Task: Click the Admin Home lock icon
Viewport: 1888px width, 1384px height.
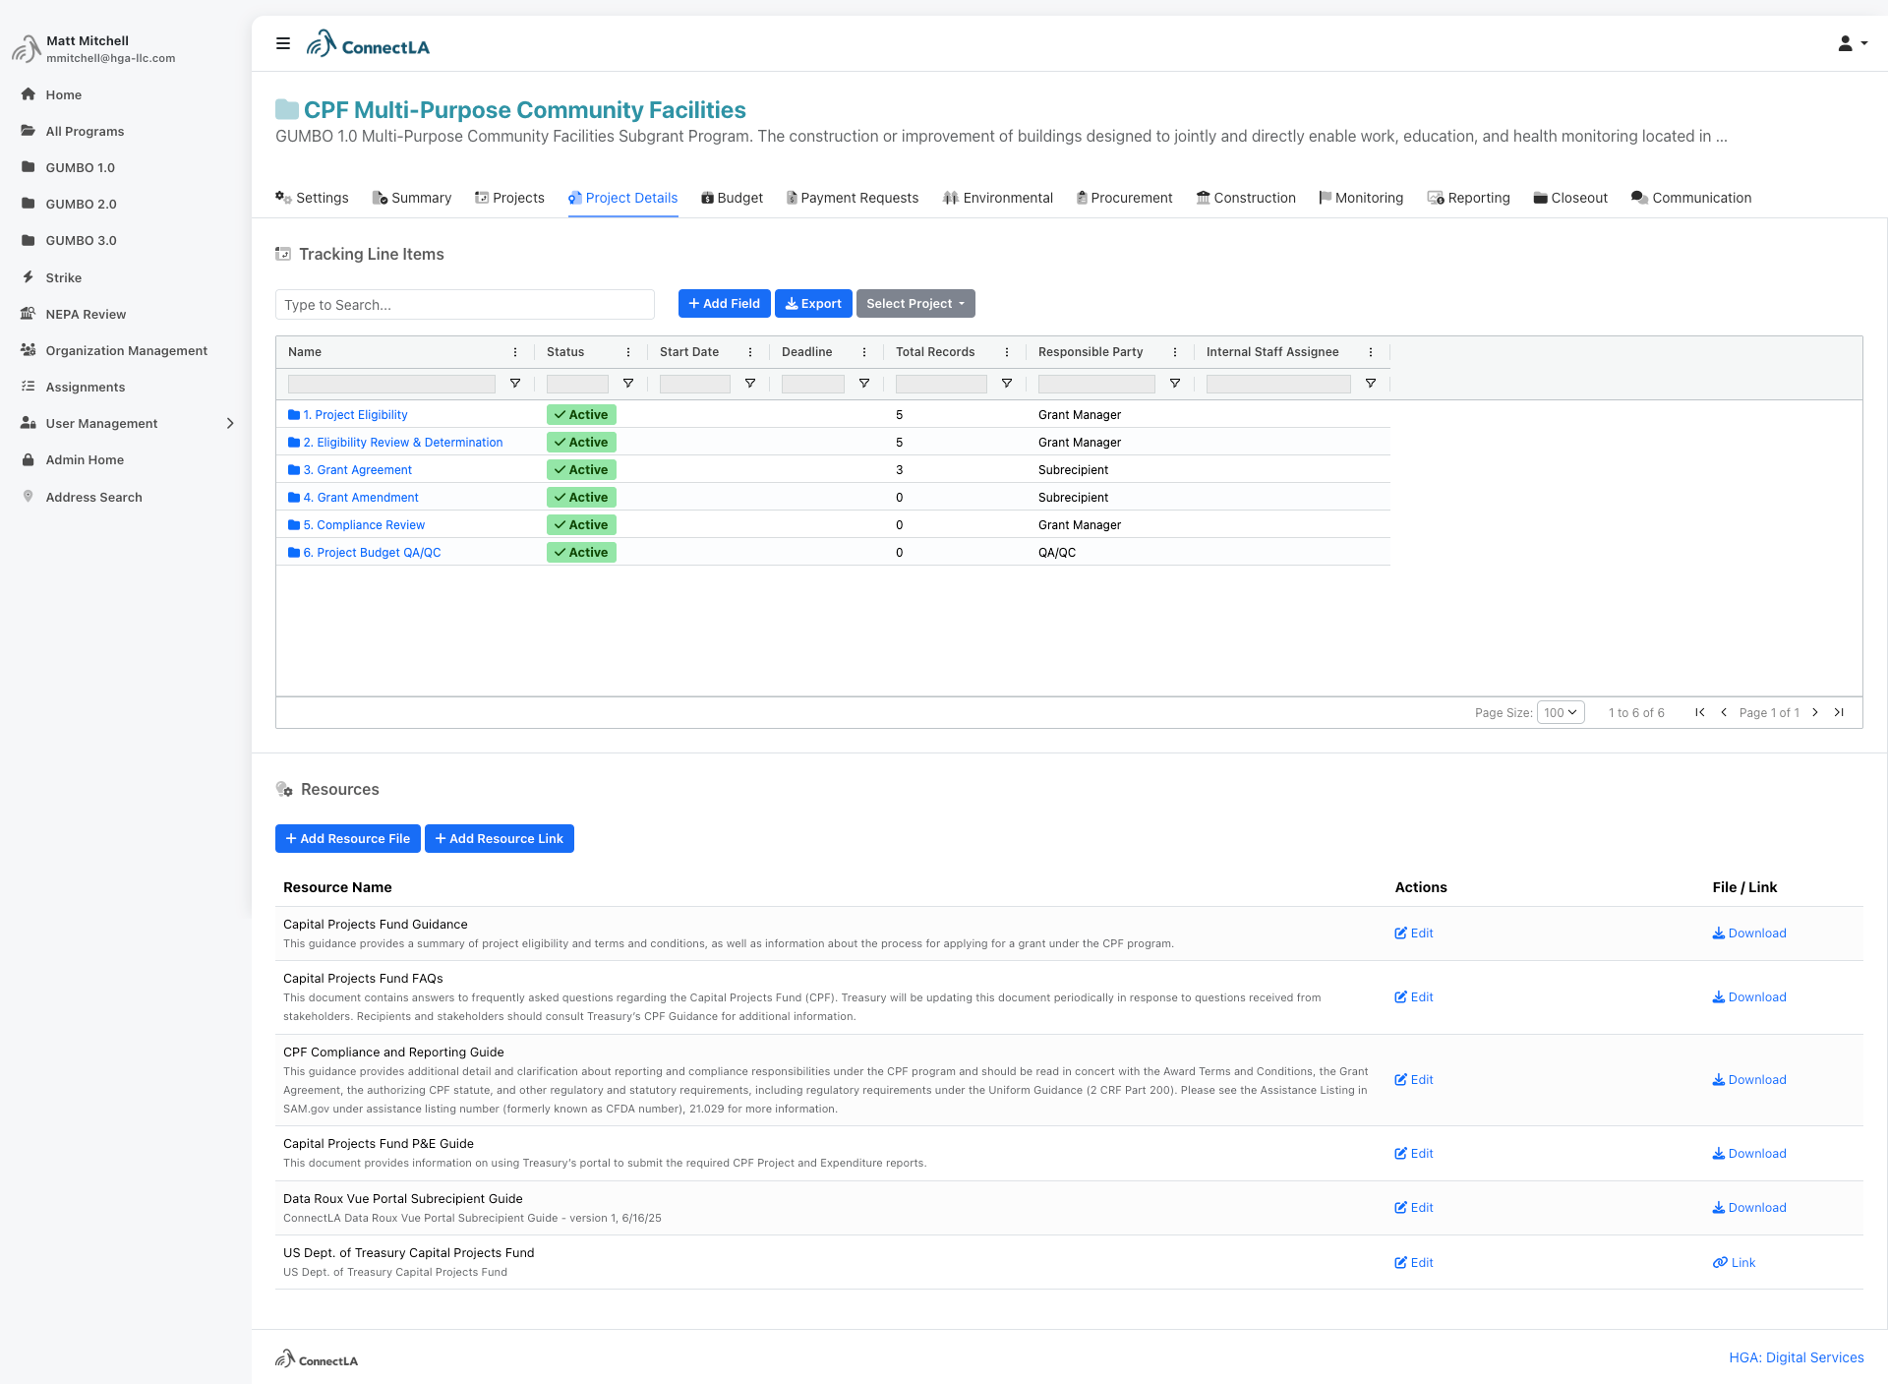Action: (29, 459)
